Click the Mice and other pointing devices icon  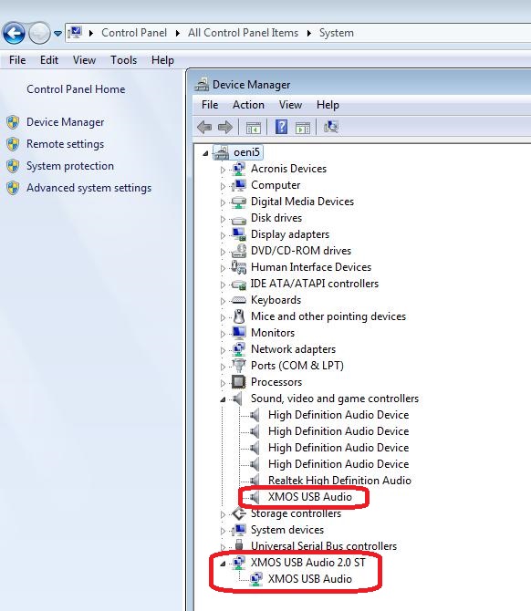click(239, 316)
